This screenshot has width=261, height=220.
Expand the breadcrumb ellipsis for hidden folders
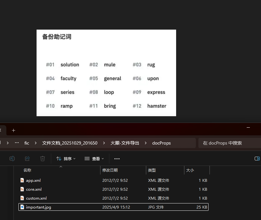[x=17, y=143]
